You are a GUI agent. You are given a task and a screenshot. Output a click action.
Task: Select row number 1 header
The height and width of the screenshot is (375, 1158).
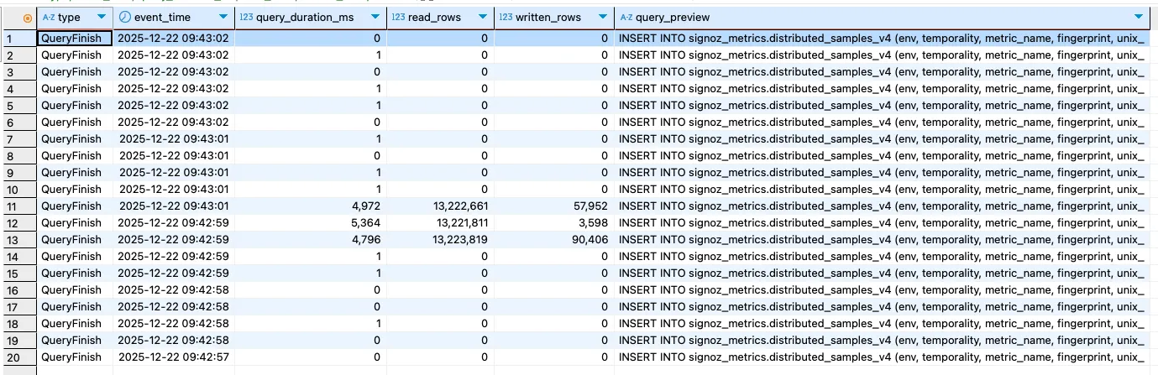click(x=18, y=38)
